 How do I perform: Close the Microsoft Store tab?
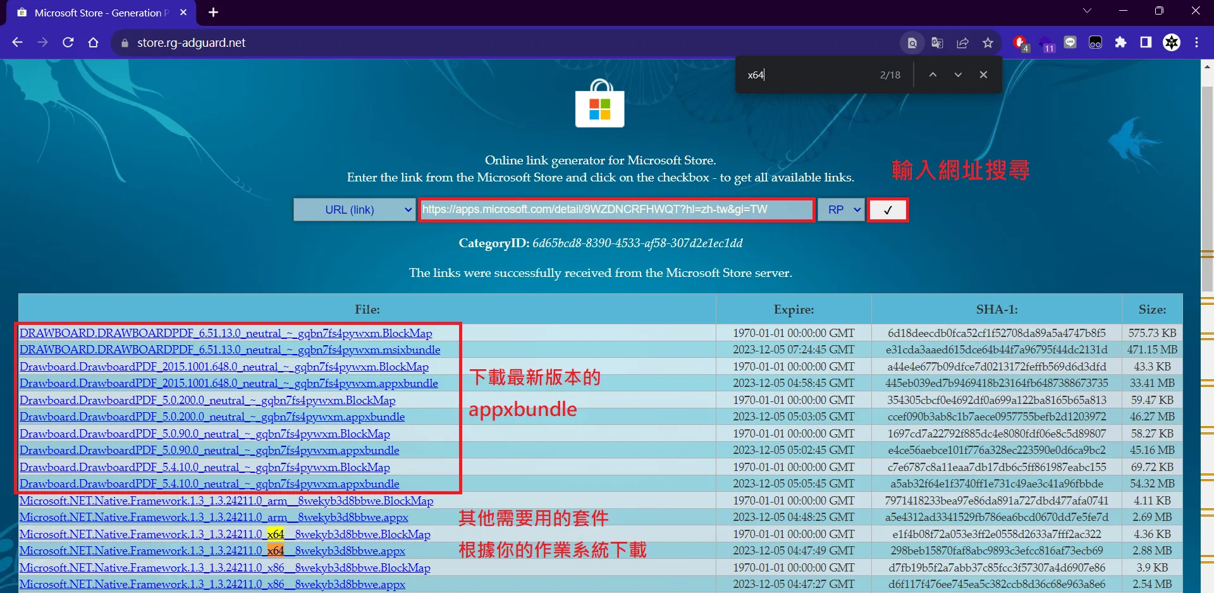coord(183,12)
